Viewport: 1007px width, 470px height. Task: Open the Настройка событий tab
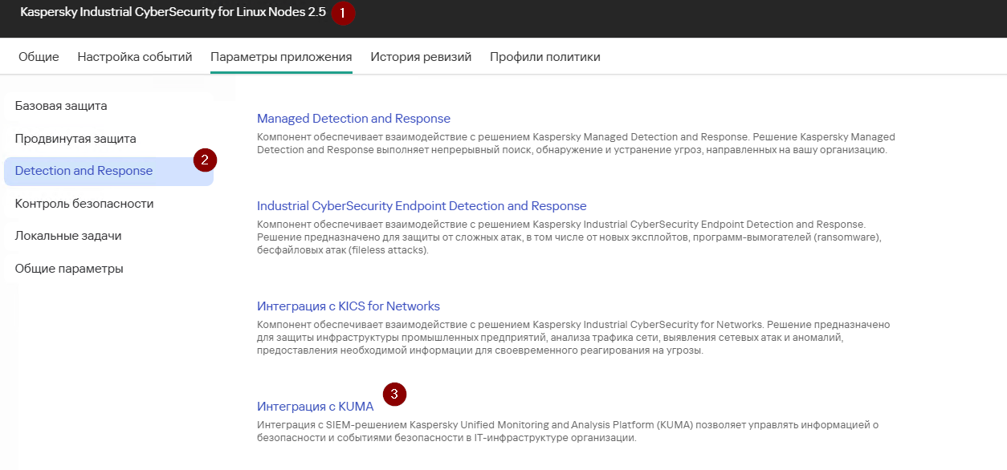pos(135,57)
